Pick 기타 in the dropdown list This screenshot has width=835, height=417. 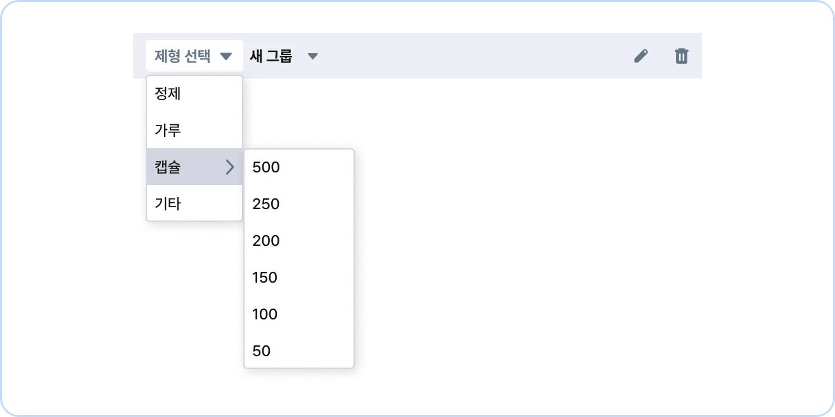click(194, 203)
